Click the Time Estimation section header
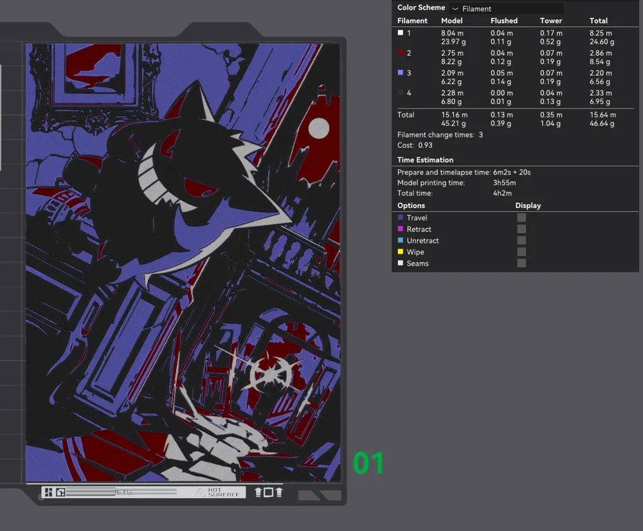Screen dimensions: 643x531 425,160
